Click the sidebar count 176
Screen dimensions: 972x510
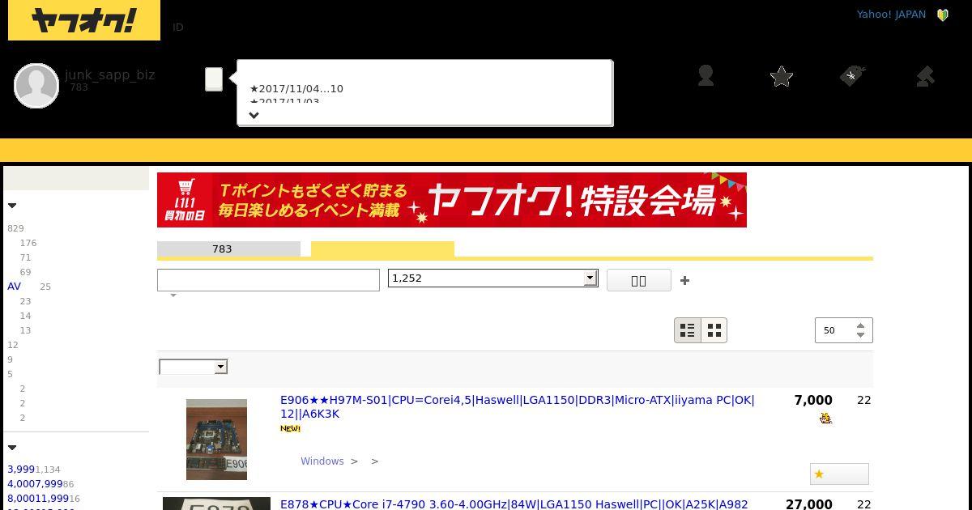28,243
